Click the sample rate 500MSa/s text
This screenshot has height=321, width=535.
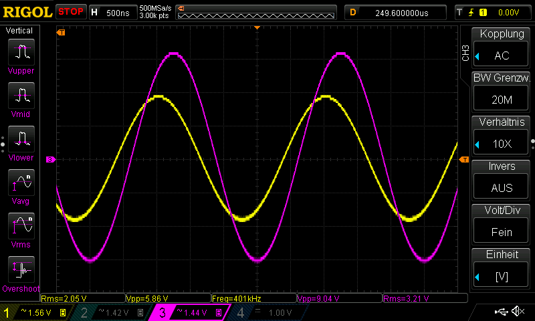point(155,8)
